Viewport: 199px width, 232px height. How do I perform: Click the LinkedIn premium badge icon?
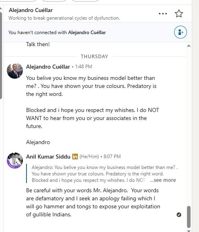click(x=75, y=157)
